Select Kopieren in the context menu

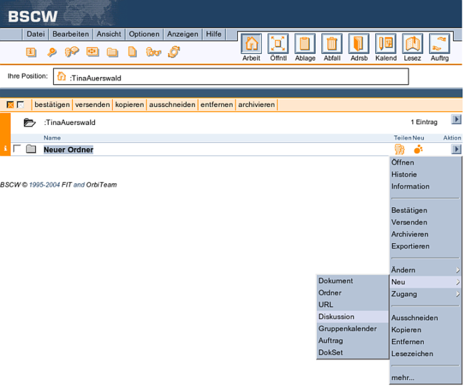(426, 330)
